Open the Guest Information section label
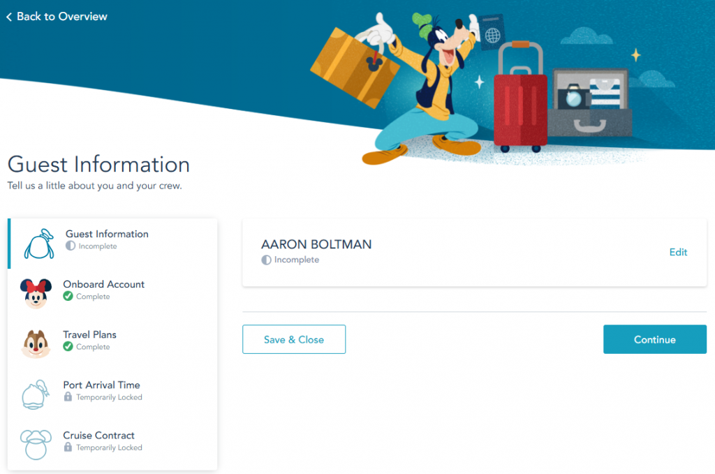Image resolution: width=715 pixels, height=474 pixels. coord(107,234)
